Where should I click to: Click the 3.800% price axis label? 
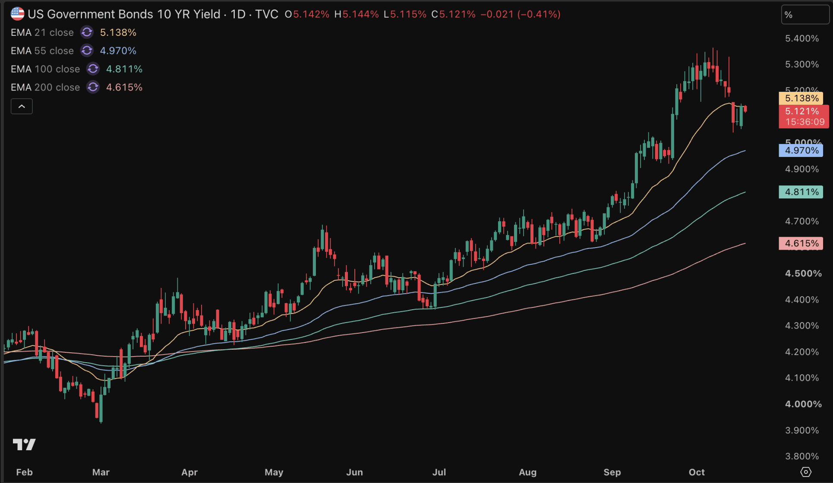[802, 456]
